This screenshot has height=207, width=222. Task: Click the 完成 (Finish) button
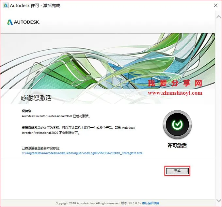(x=177, y=171)
